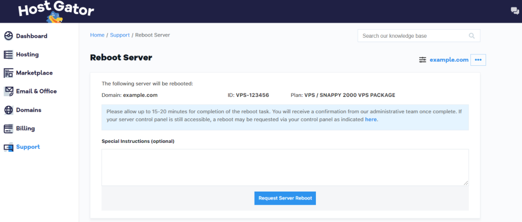Click the Dashboard gauge icon
This screenshot has width=522, height=222.
9,36
